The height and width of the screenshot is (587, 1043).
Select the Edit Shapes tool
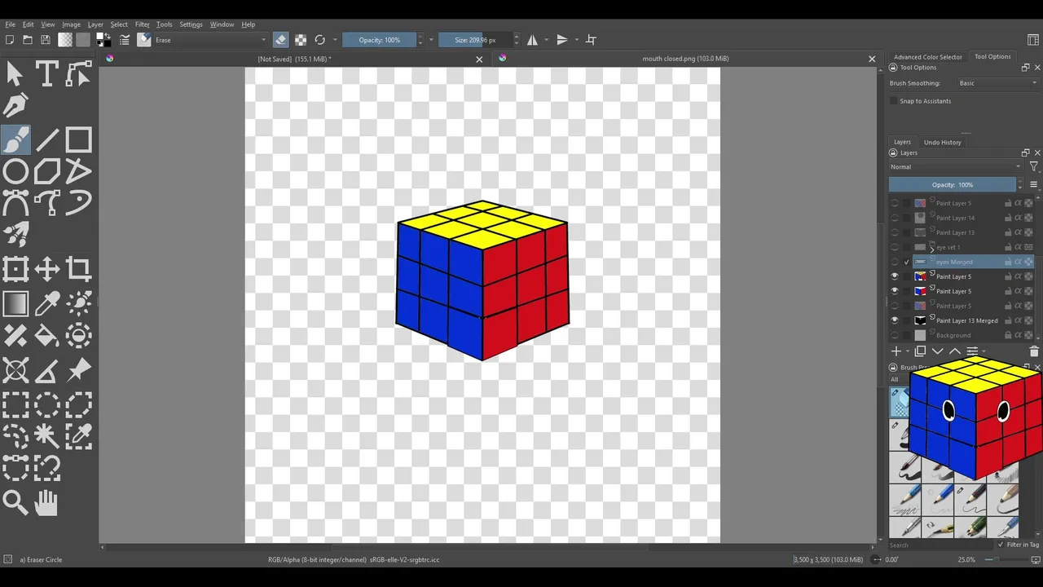pyautogui.click(x=78, y=74)
